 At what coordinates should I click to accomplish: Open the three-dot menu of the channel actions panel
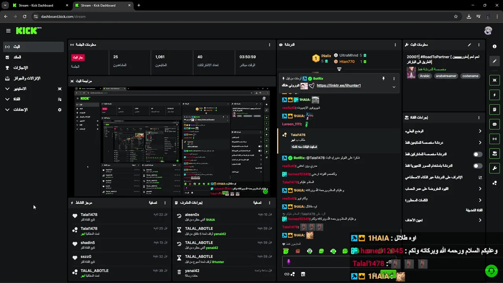point(479,118)
